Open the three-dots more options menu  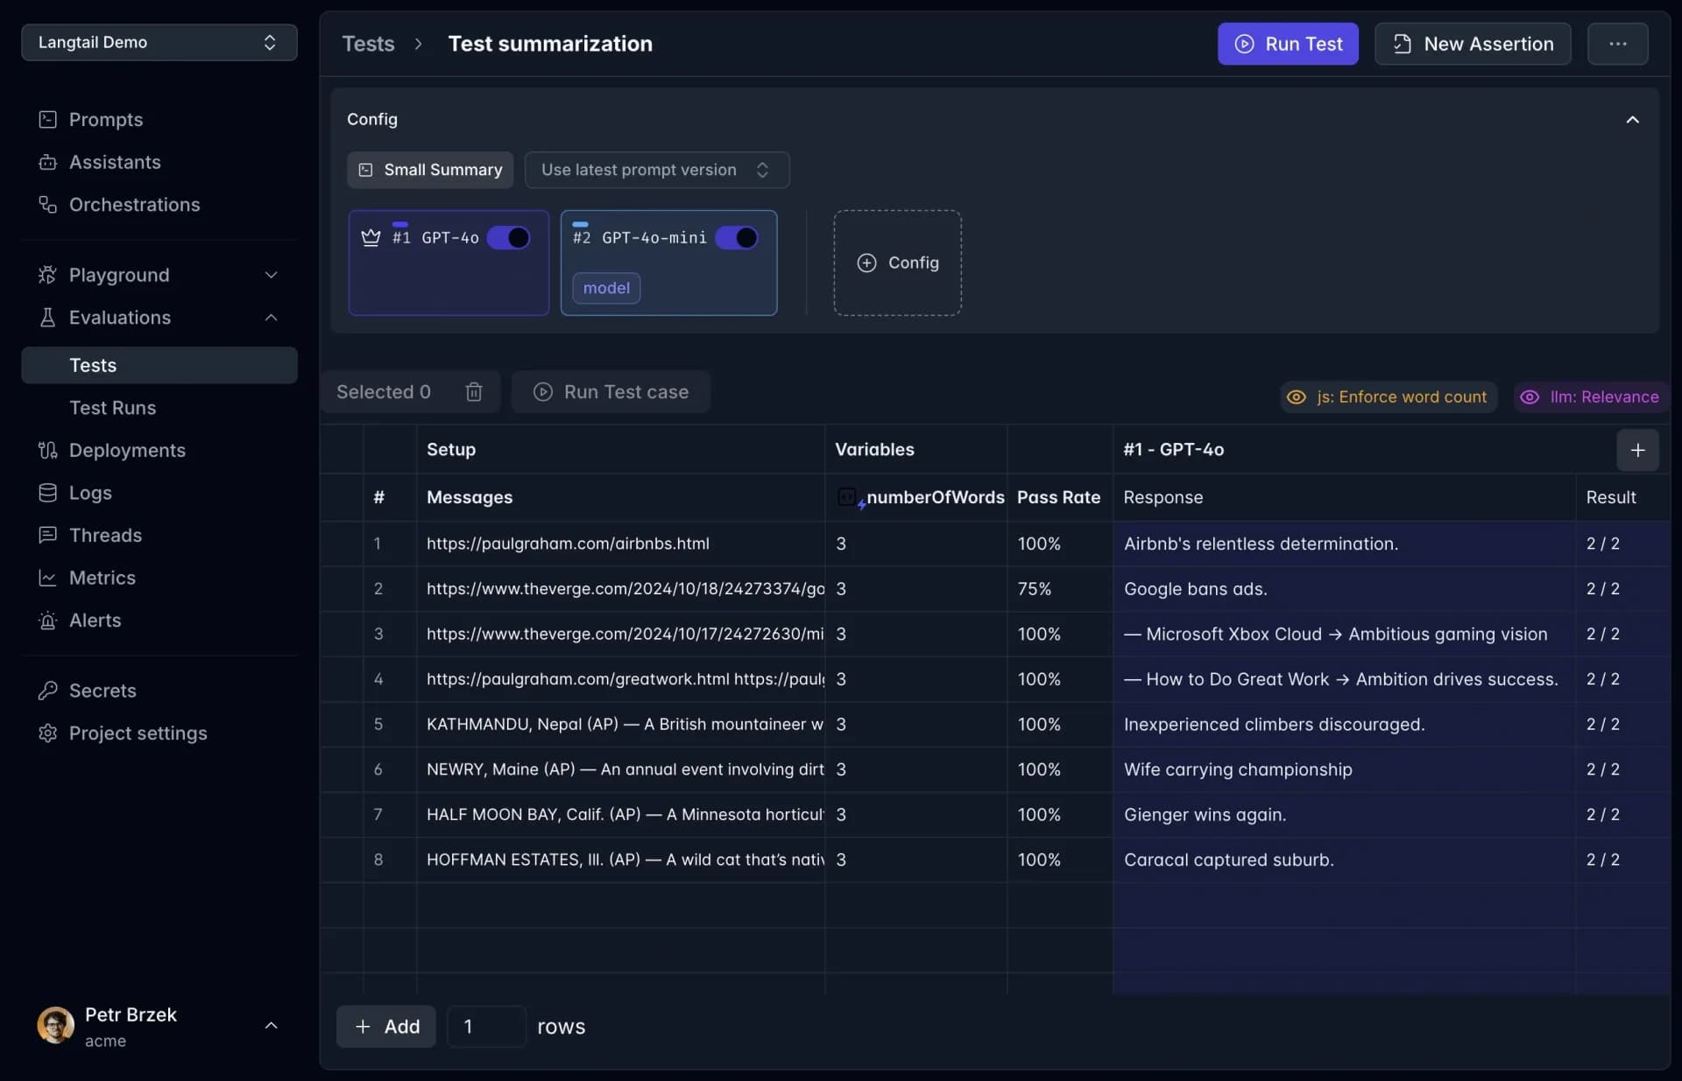click(x=1618, y=44)
